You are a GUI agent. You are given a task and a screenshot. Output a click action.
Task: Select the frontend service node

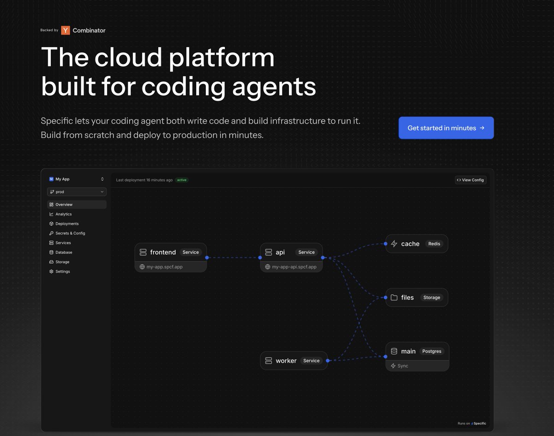(x=171, y=257)
